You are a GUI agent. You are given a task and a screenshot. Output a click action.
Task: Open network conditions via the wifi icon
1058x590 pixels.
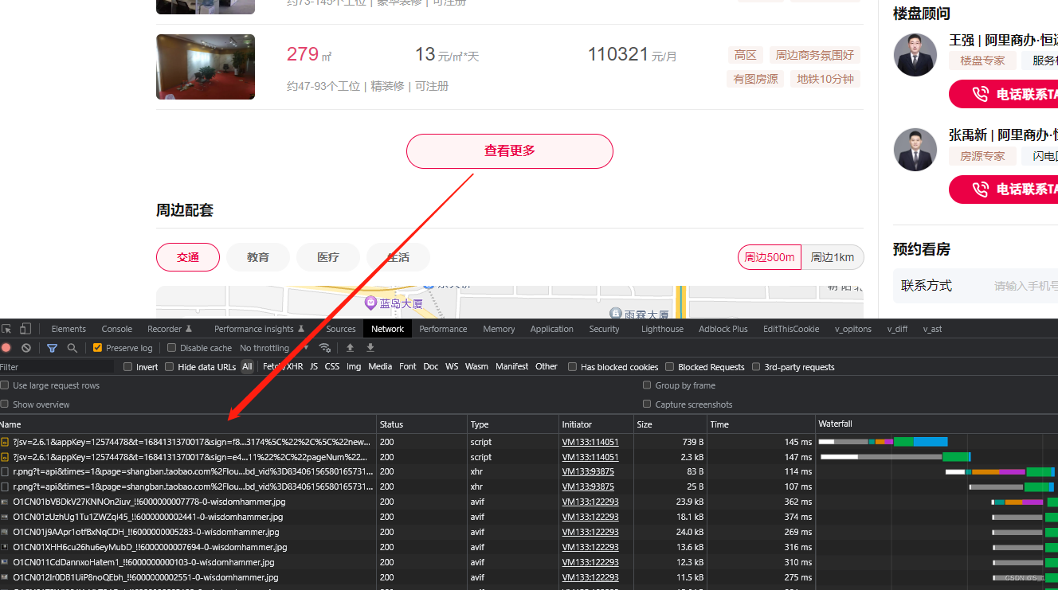[324, 348]
